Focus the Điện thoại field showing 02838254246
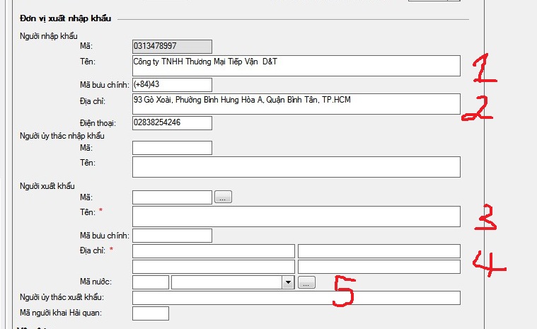The image size is (537, 329). [x=172, y=123]
